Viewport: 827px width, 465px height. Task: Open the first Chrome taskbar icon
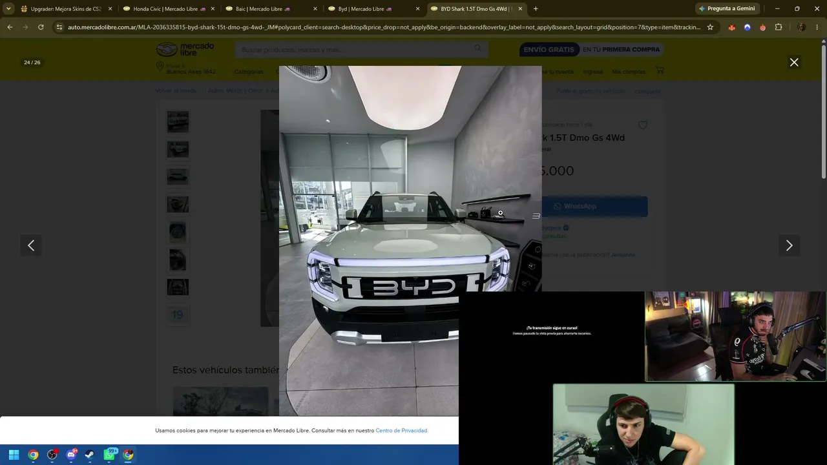[33, 455]
